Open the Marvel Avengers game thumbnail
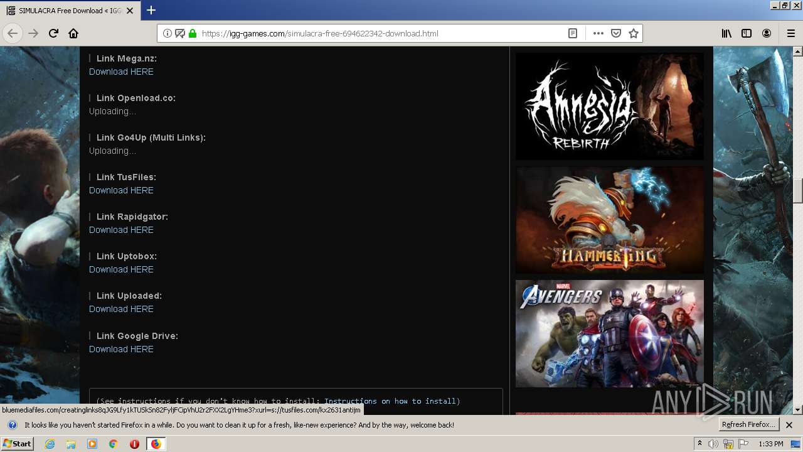This screenshot has height=452, width=803. click(610, 333)
